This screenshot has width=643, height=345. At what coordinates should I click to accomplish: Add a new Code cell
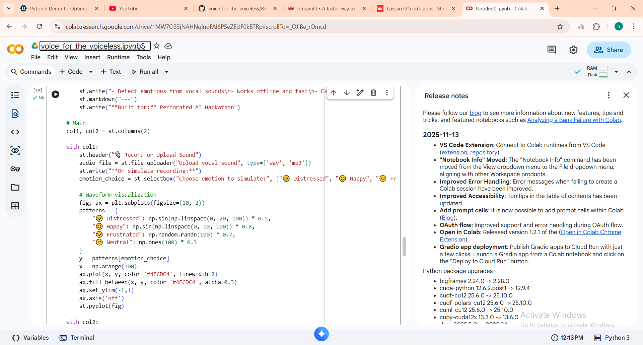(71, 72)
